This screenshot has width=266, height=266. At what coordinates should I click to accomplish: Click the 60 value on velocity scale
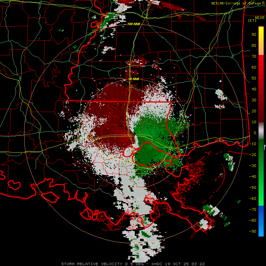(254, 67)
